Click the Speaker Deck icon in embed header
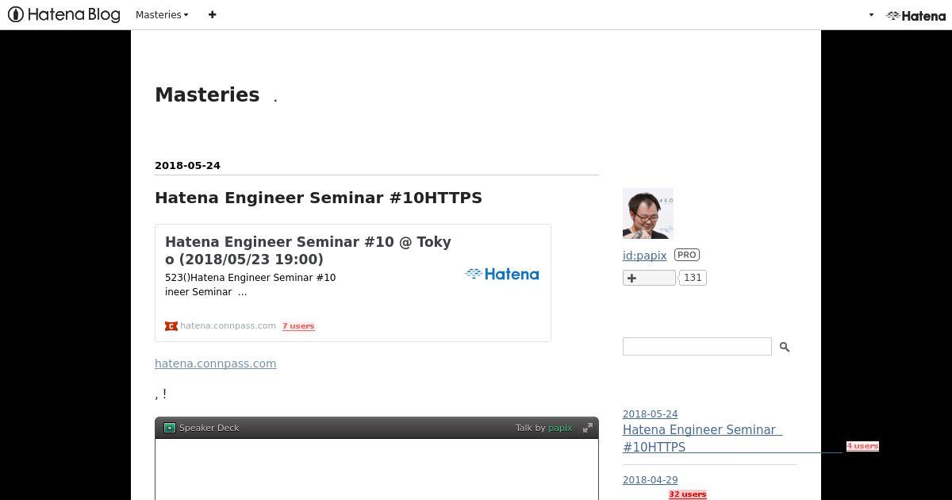 tap(169, 428)
